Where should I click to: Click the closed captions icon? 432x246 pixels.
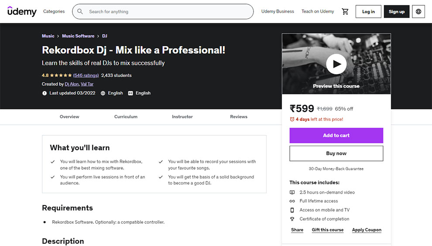[x=130, y=93]
